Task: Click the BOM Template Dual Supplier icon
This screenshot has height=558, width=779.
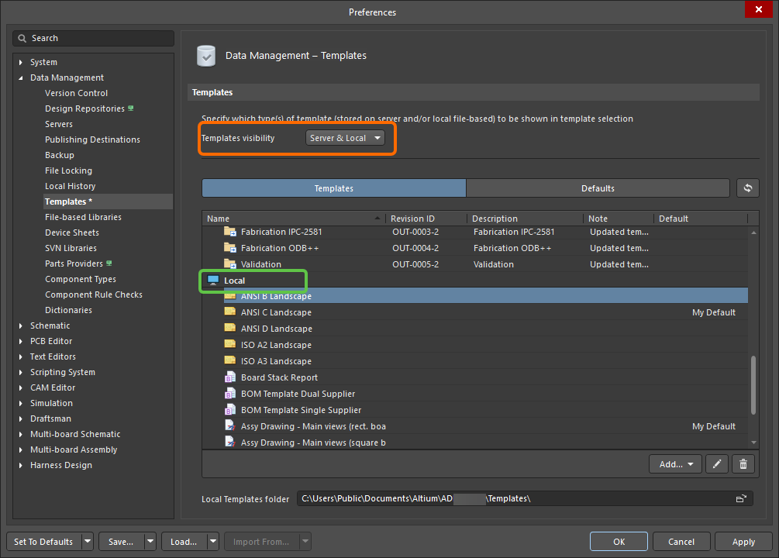Action: 229,393
